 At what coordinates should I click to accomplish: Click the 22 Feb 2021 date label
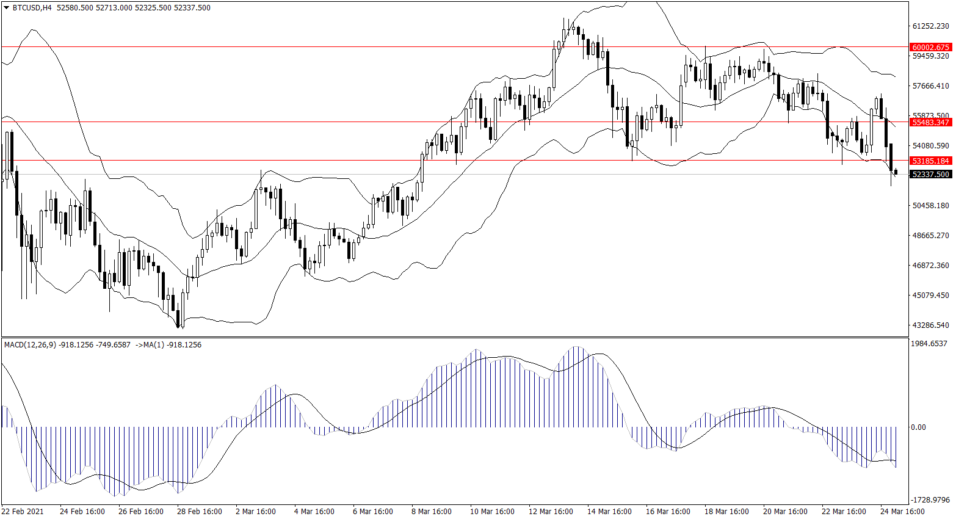(23, 511)
